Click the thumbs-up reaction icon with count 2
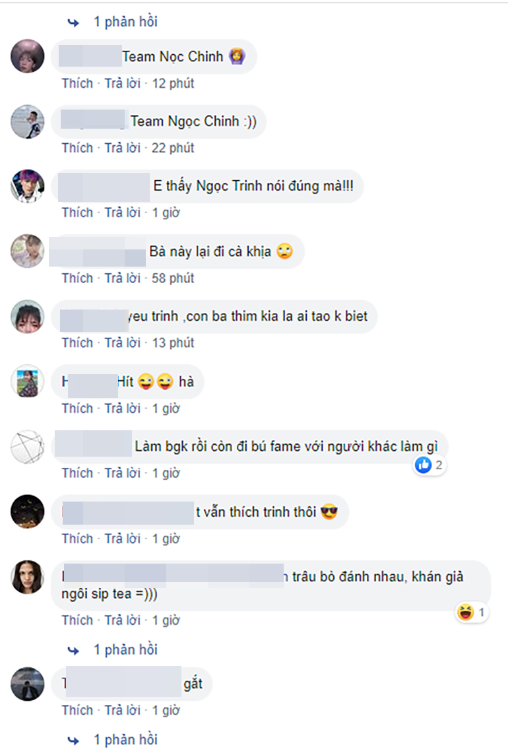 (423, 465)
